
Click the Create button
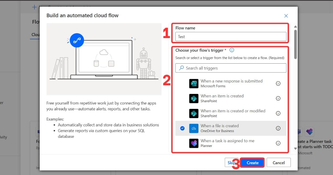[252, 163]
